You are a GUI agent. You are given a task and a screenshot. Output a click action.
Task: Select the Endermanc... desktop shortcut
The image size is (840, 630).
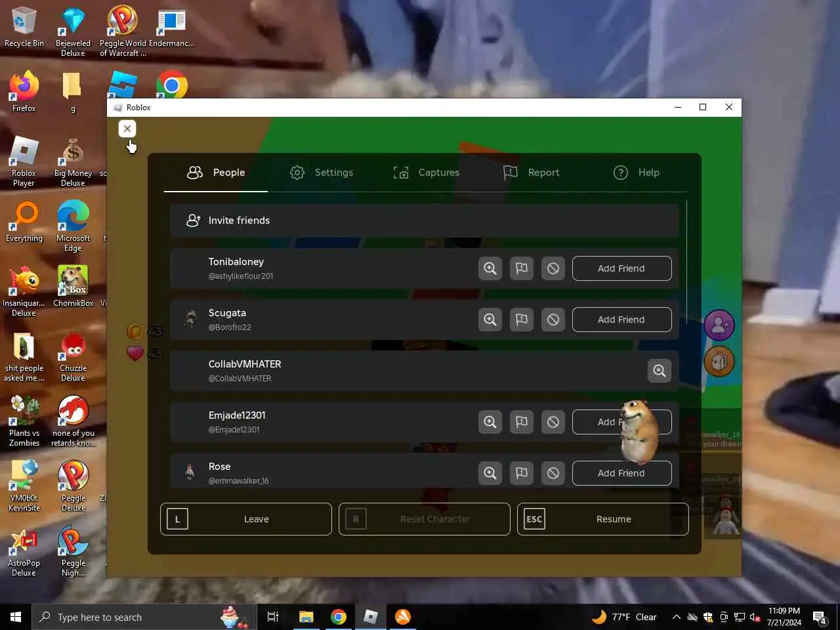[171, 28]
